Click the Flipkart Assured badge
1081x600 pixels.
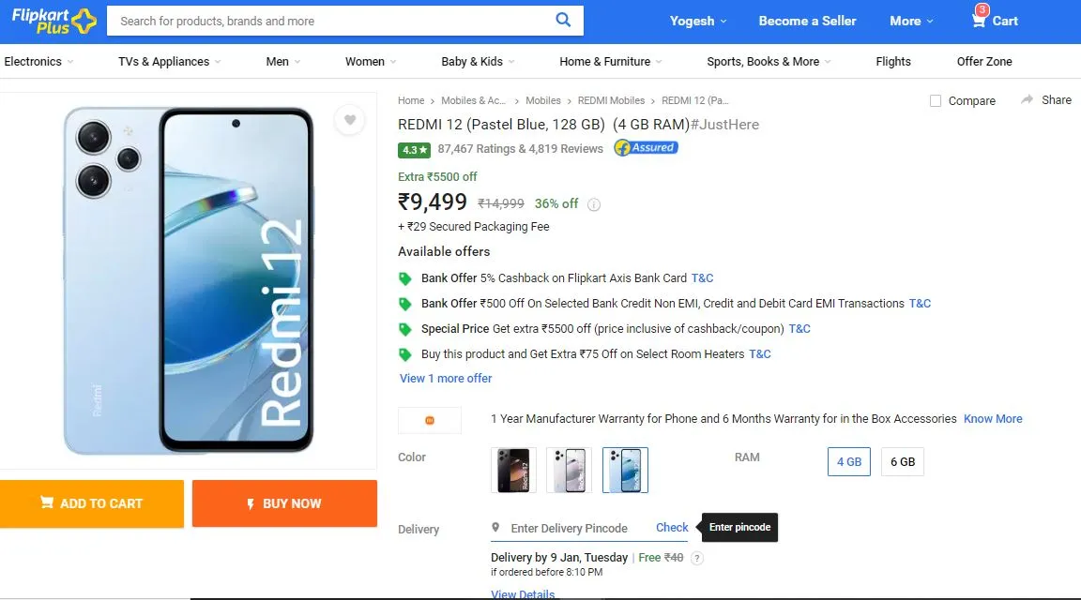click(x=646, y=147)
